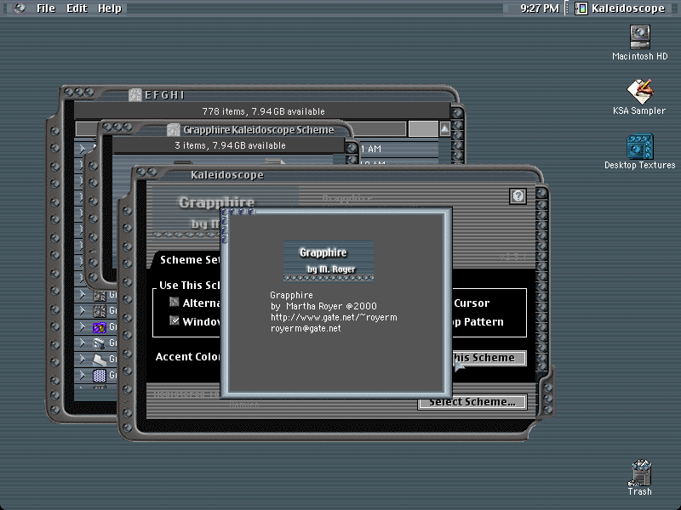Click the 9:27 PM menu bar clock
Viewport: 681px width, 510px height.
coord(540,8)
